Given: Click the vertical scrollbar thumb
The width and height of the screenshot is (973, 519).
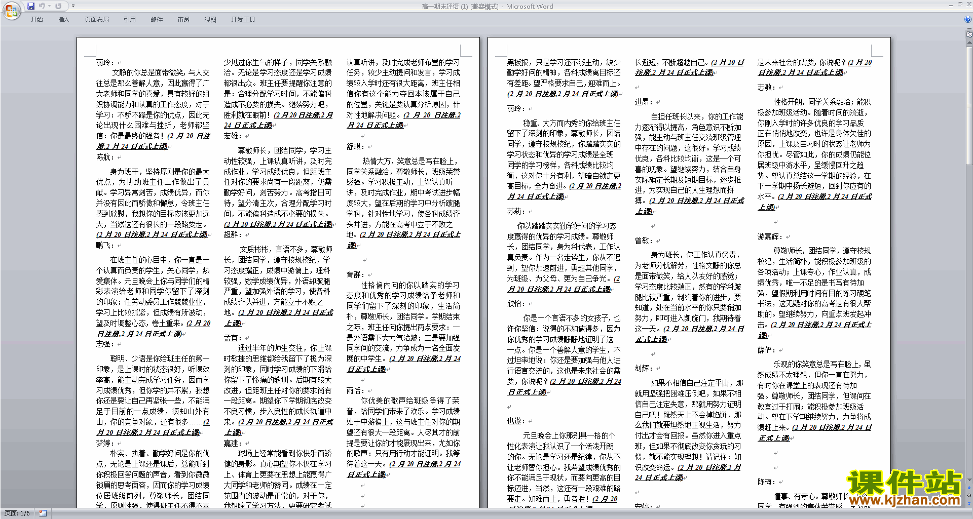Looking at the screenshot, I should click(969, 105).
